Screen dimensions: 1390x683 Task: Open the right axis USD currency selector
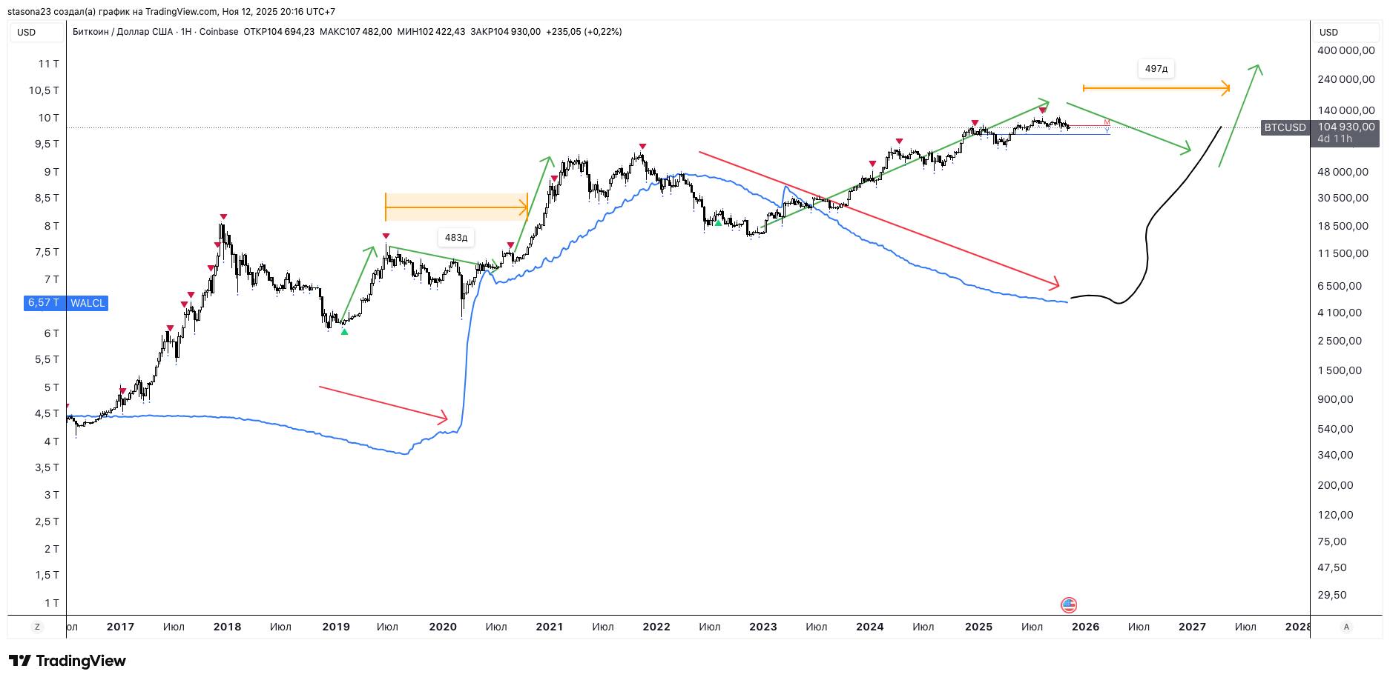[1328, 32]
